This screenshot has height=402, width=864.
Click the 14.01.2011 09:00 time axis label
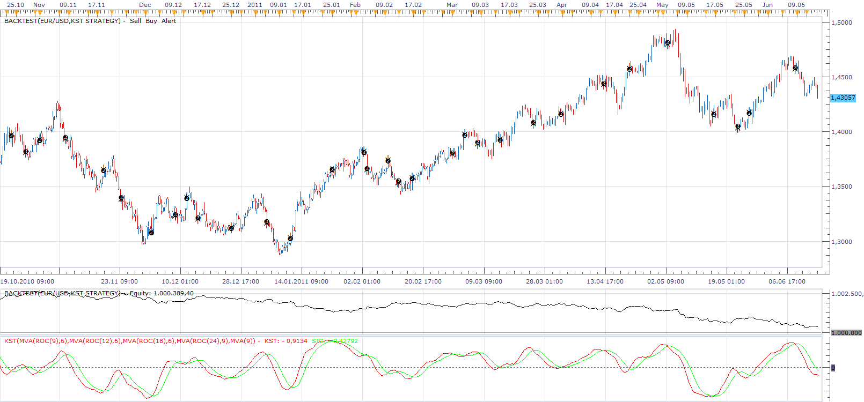(x=301, y=281)
